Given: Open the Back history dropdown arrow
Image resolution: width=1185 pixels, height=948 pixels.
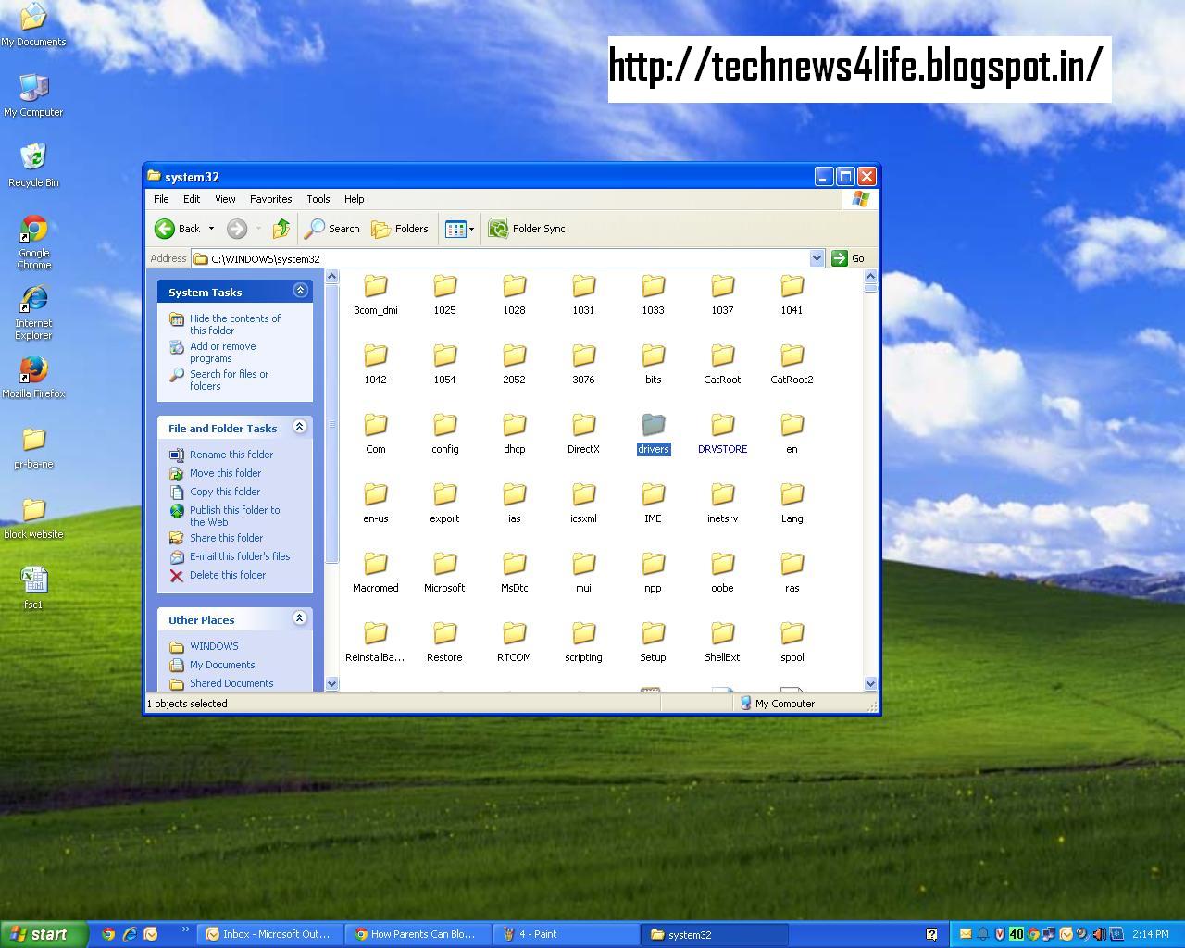Looking at the screenshot, I should (211, 229).
